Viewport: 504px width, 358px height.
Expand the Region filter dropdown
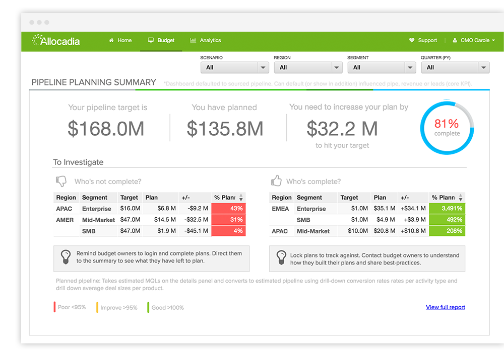pyautogui.click(x=308, y=68)
